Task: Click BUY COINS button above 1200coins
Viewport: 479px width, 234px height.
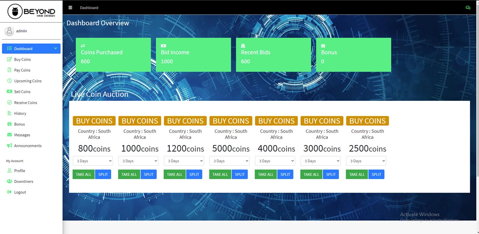Action: pos(185,121)
